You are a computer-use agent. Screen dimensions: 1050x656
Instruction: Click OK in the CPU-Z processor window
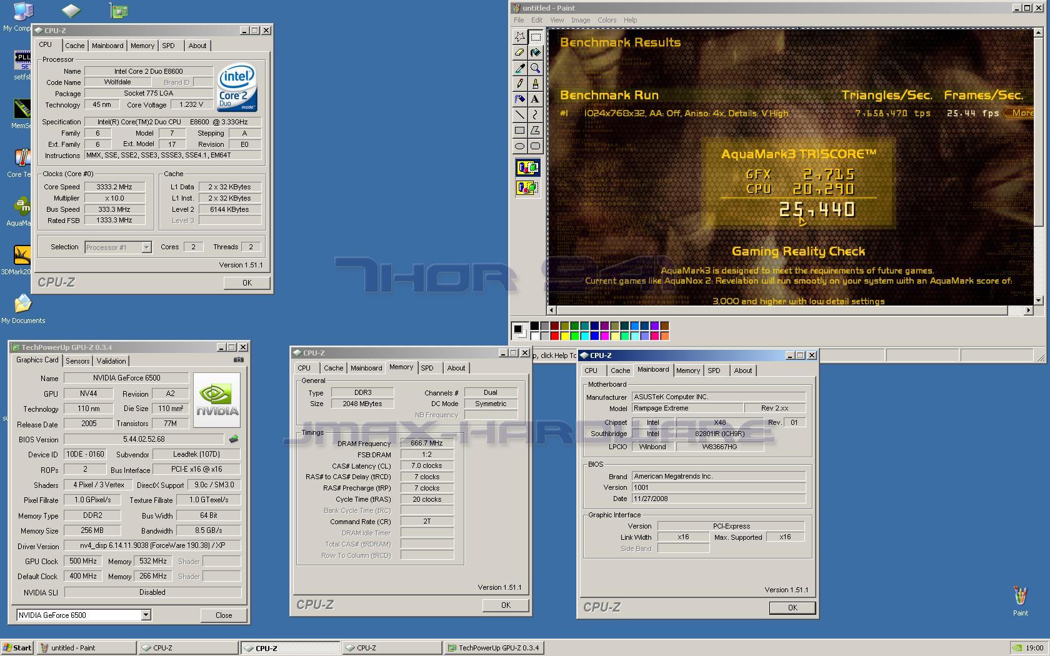click(x=247, y=283)
